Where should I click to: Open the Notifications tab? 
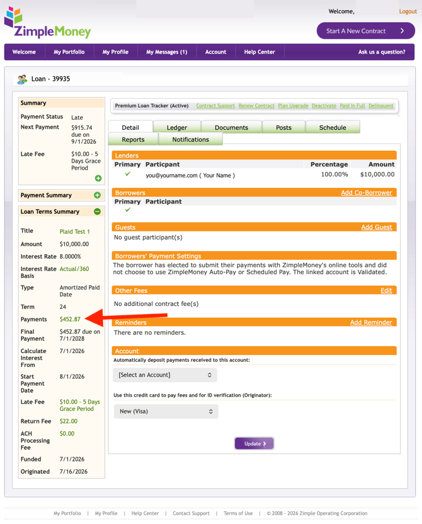[191, 139]
